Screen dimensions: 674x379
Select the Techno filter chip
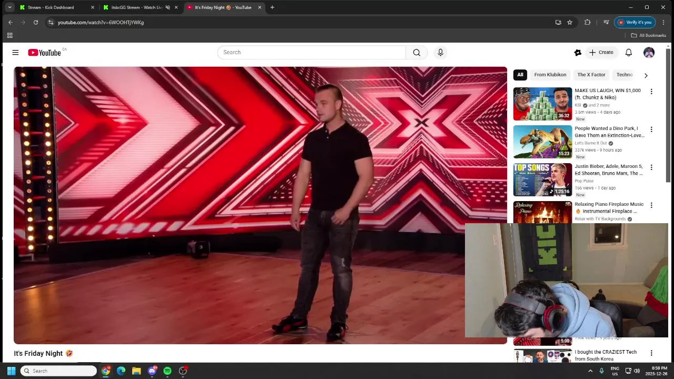click(625, 75)
